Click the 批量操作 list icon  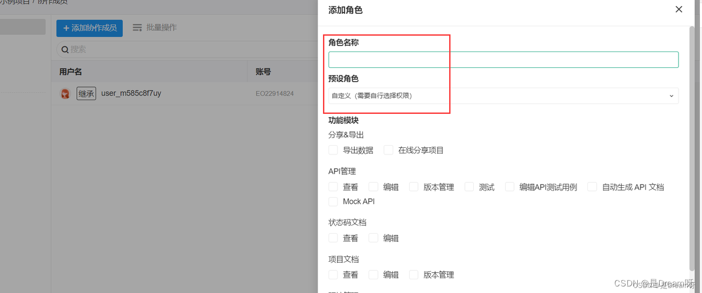[137, 27]
